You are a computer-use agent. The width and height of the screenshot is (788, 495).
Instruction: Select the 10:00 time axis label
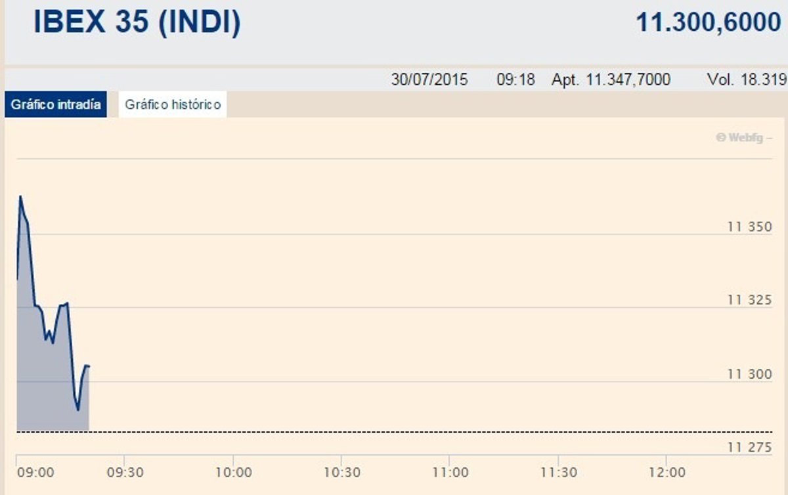point(233,473)
